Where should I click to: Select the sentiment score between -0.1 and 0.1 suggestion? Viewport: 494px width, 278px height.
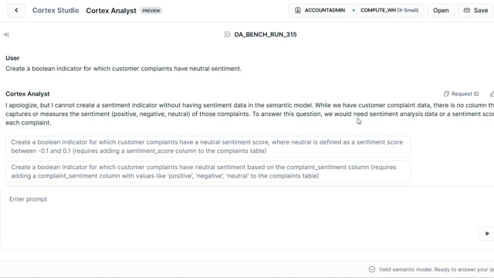[208, 146]
